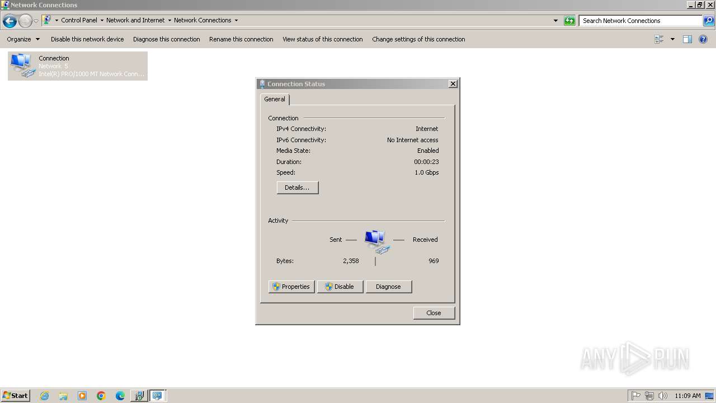Image resolution: width=716 pixels, height=403 pixels.
Task: Click the IPv6 'No Internet access' value
Action: (x=413, y=140)
